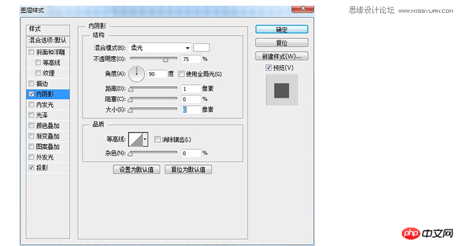Click the 复位 button
Viewport: 460px width, 246px height.
(282, 43)
